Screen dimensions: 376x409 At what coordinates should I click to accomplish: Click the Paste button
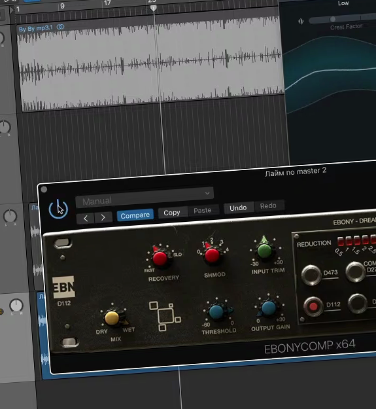[x=203, y=210]
